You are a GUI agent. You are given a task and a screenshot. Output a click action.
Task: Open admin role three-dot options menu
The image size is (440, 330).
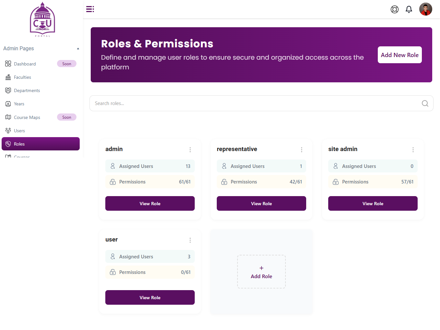(x=190, y=149)
